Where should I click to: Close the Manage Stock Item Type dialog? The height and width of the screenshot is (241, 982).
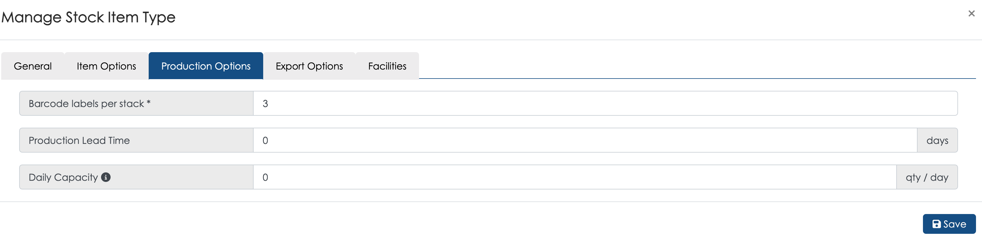click(x=971, y=13)
